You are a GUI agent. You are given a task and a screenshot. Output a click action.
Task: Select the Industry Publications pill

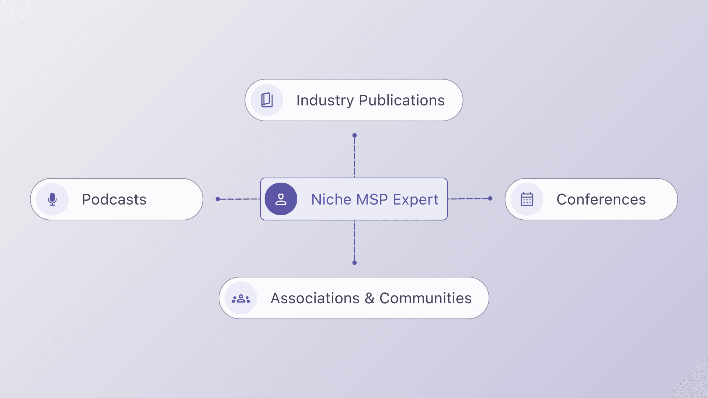point(354,100)
